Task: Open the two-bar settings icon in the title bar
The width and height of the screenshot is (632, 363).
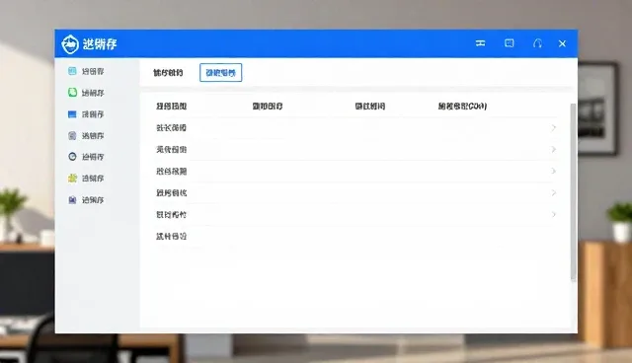Action: [480, 43]
